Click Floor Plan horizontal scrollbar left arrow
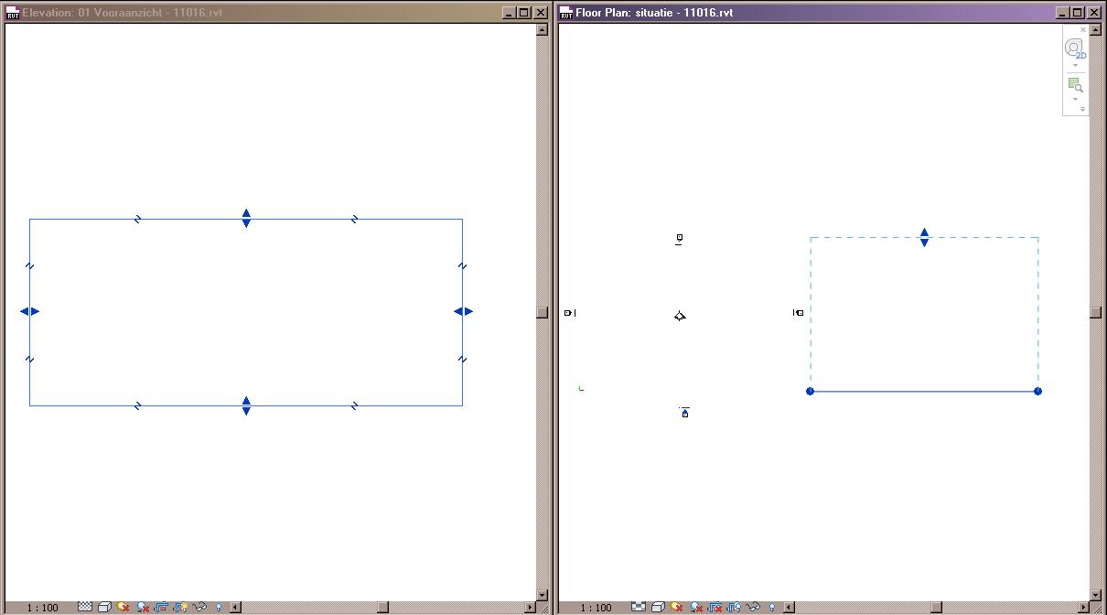The width and height of the screenshot is (1107, 615). click(x=790, y=607)
